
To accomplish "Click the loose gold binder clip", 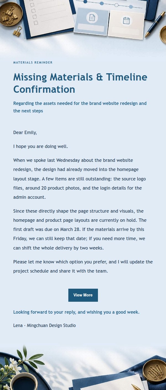I will pyautogui.click(x=17, y=31).
